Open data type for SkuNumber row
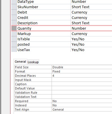Screen dimensions: 112x114 click(91, 7)
